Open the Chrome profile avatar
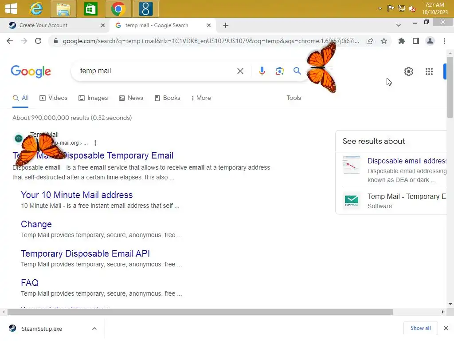The width and height of the screenshot is (454, 341). [430, 41]
